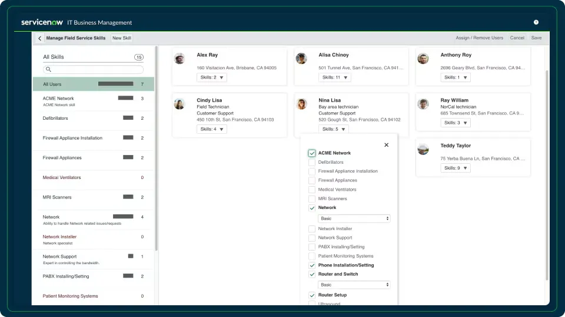The height and width of the screenshot is (317, 565).
Task: Uncheck the Router and Switch checkbox
Action: tap(312, 274)
